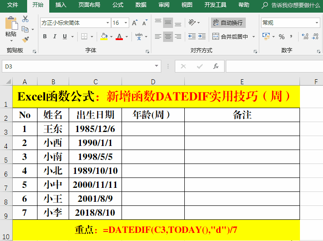
Task: Apply fill color with the paint bucket
Action: pyautogui.click(x=104, y=36)
